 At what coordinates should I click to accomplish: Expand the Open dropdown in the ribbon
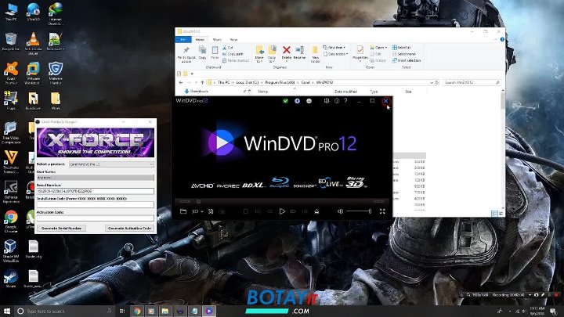pos(378,48)
